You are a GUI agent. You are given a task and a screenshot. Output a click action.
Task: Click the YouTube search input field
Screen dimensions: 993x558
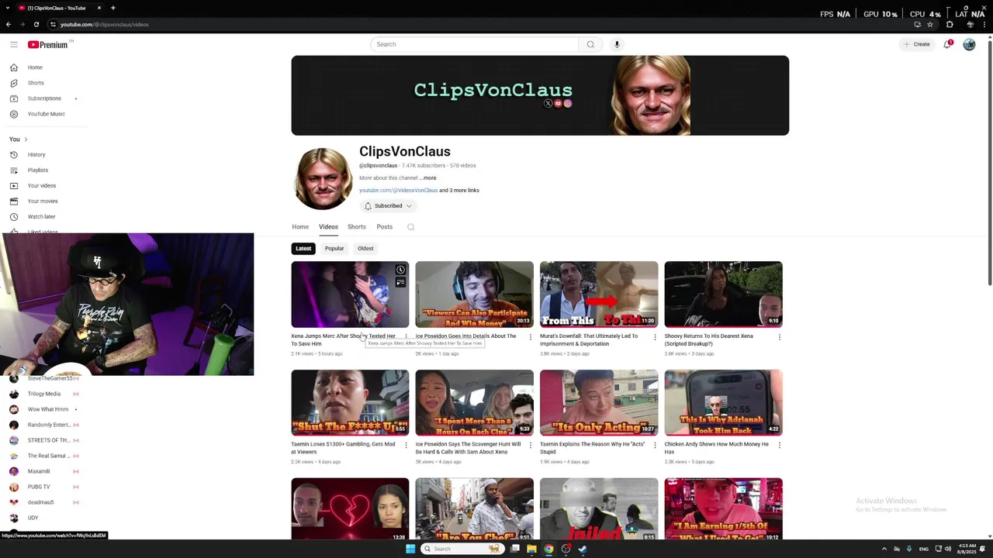click(x=474, y=44)
